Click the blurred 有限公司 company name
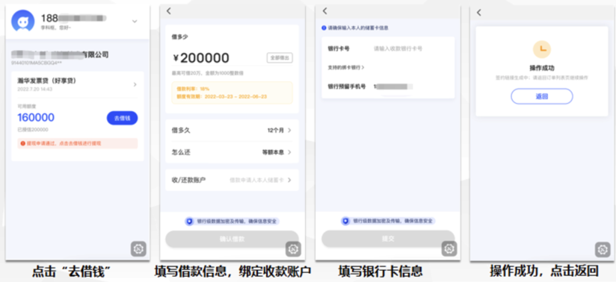The width and height of the screenshot is (616, 282). tap(60, 55)
